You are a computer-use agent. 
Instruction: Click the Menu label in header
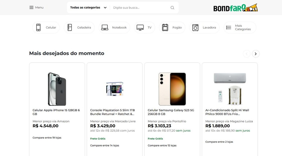[39, 7]
